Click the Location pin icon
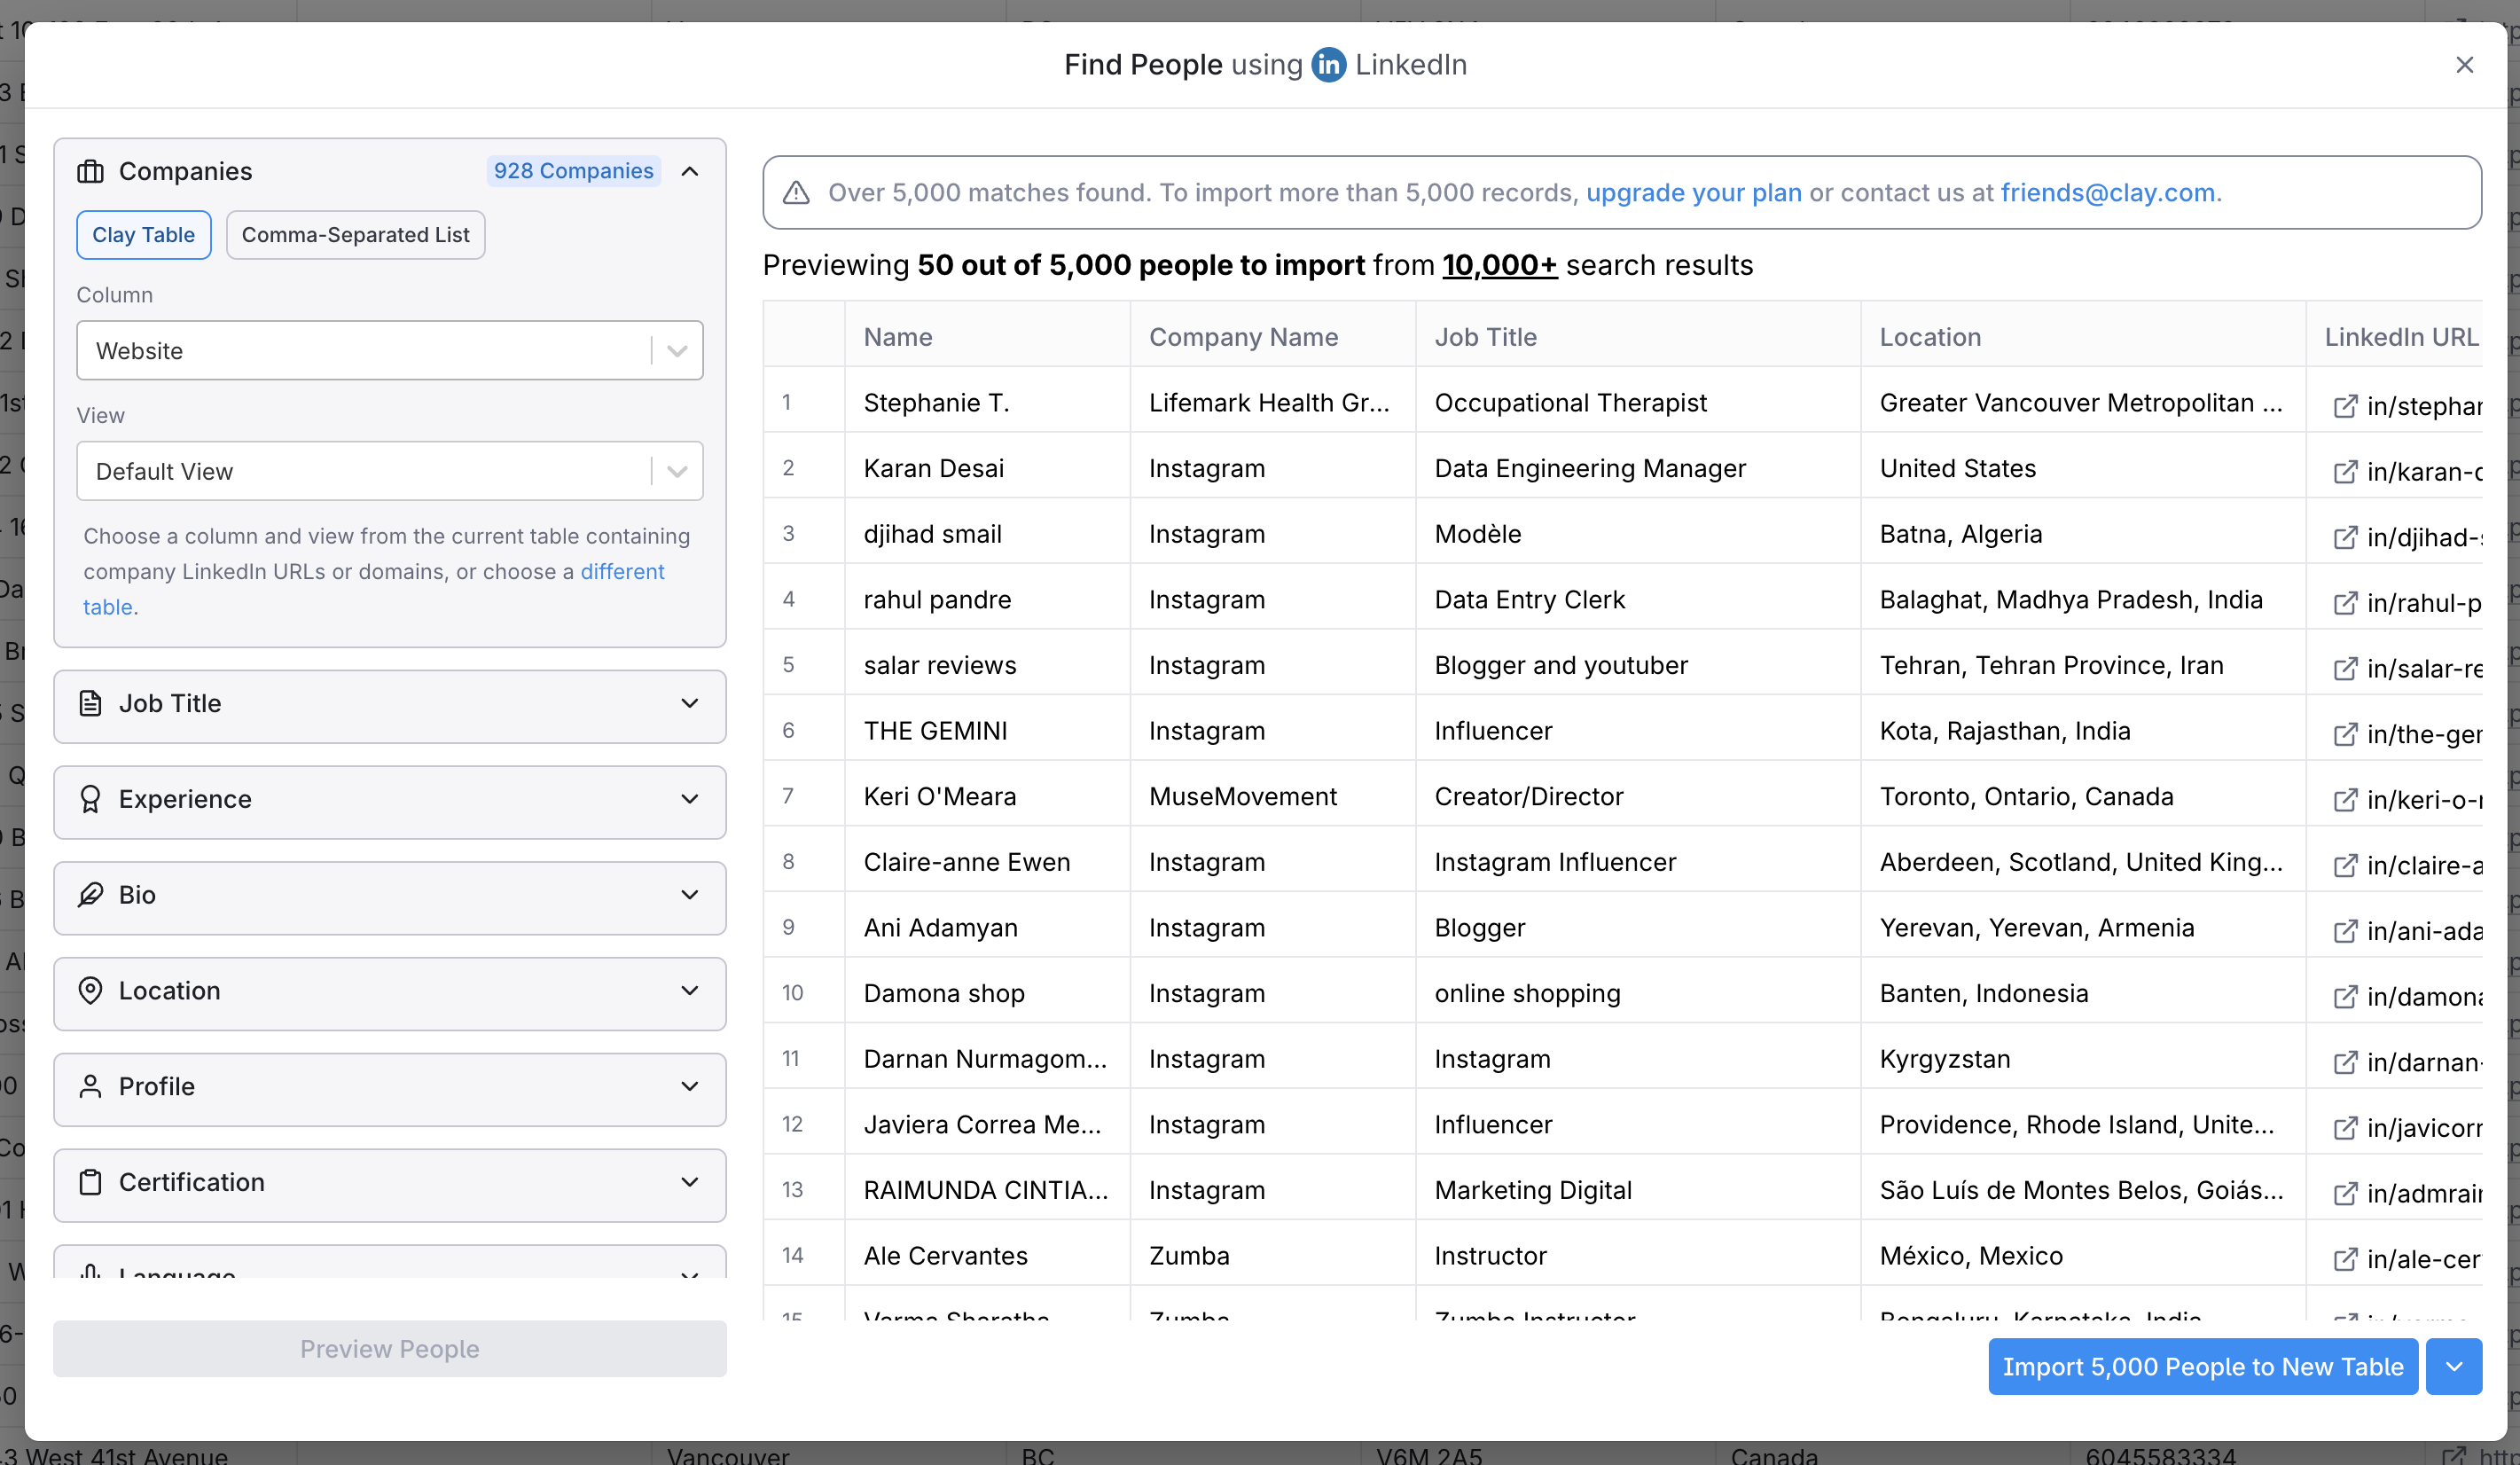This screenshot has width=2520, height=1465. pos(90,990)
